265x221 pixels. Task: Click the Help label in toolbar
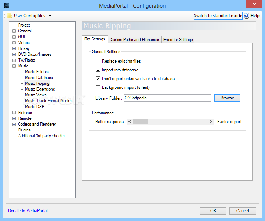click(x=255, y=16)
